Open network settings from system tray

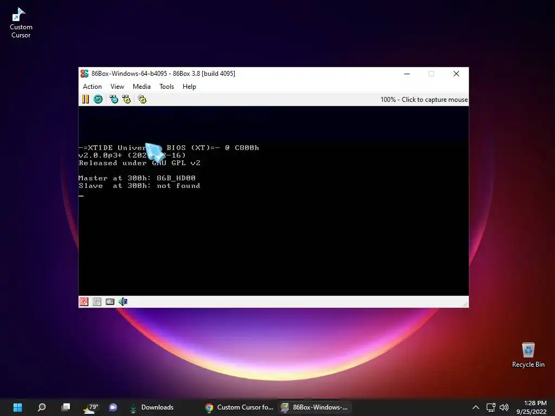[491, 407]
